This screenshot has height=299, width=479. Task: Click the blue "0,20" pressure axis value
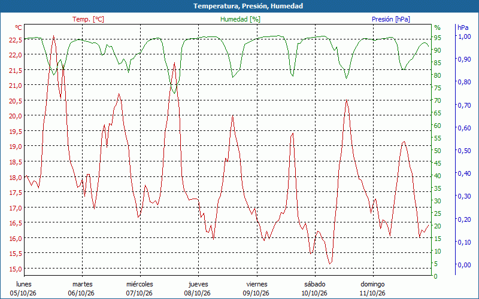pyautogui.click(x=465, y=219)
